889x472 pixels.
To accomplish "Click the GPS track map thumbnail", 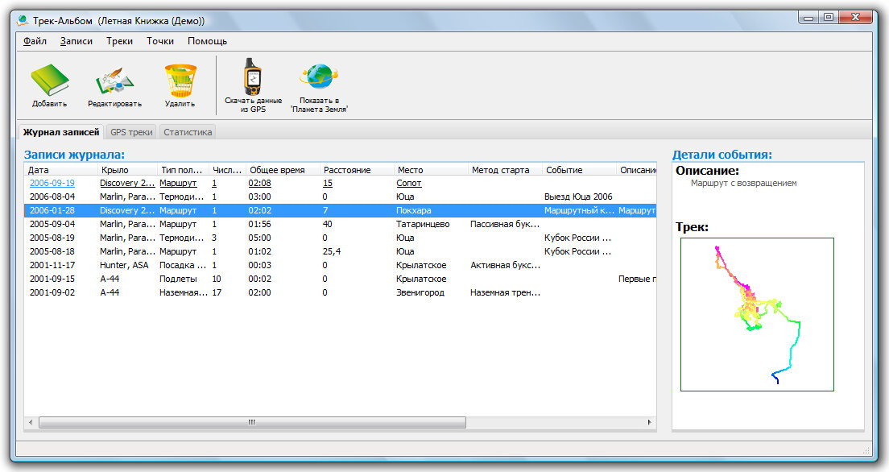I will [756, 314].
